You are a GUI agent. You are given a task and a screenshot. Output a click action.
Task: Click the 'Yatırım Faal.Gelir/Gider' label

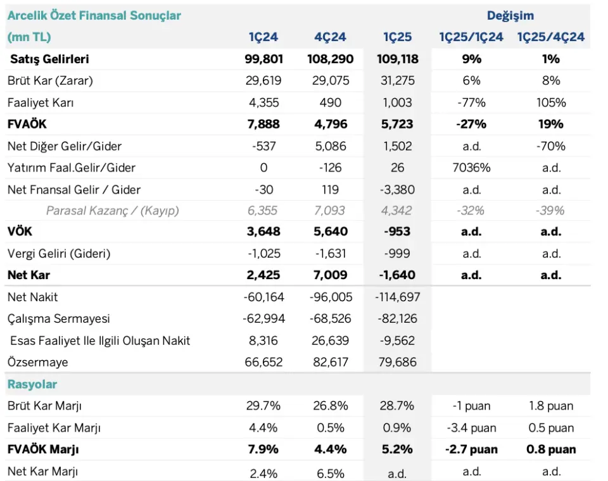pyautogui.click(x=72, y=168)
